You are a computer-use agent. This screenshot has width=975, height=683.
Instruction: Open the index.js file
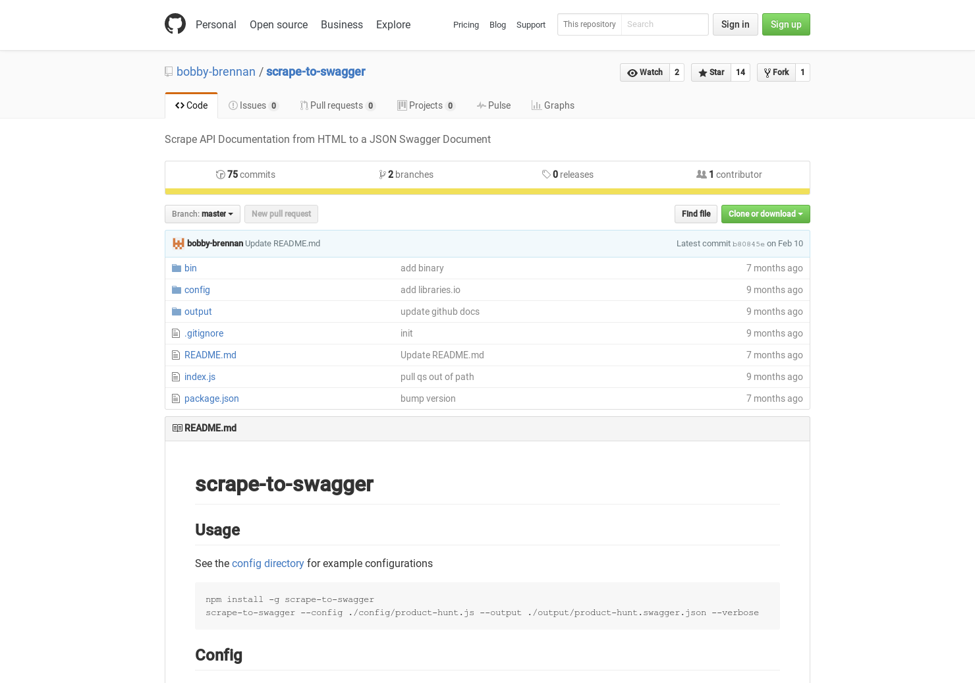(x=200, y=377)
